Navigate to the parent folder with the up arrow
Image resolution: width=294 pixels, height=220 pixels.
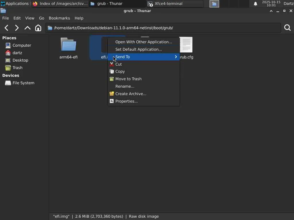pos(28,28)
